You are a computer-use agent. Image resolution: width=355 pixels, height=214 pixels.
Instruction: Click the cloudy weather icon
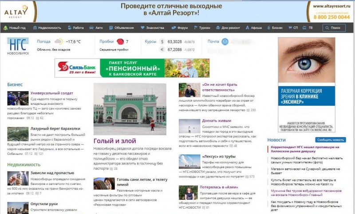point(58,42)
